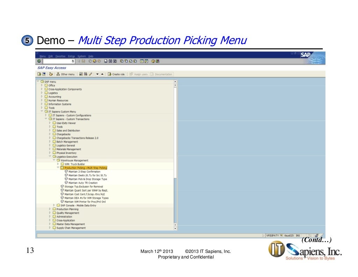Open the Extras menu
This screenshot has height=277, width=358.
tap(71, 56)
